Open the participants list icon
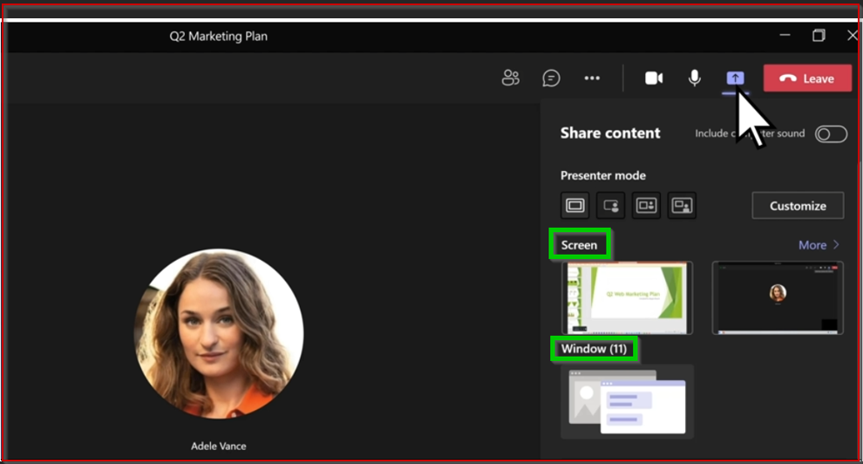 (511, 78)
